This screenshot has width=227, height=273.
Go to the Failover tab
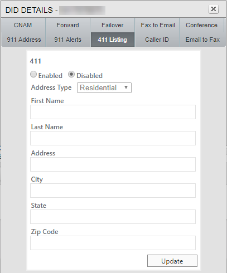113,25
